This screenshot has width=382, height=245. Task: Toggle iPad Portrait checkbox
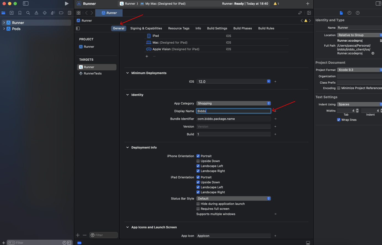pyautogui.click(x=198, y=177)
